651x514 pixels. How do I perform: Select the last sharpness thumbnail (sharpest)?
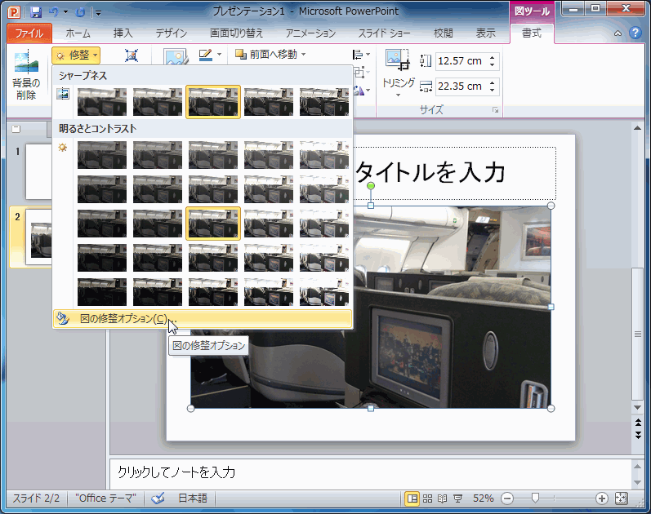click(x=324, y=102)
